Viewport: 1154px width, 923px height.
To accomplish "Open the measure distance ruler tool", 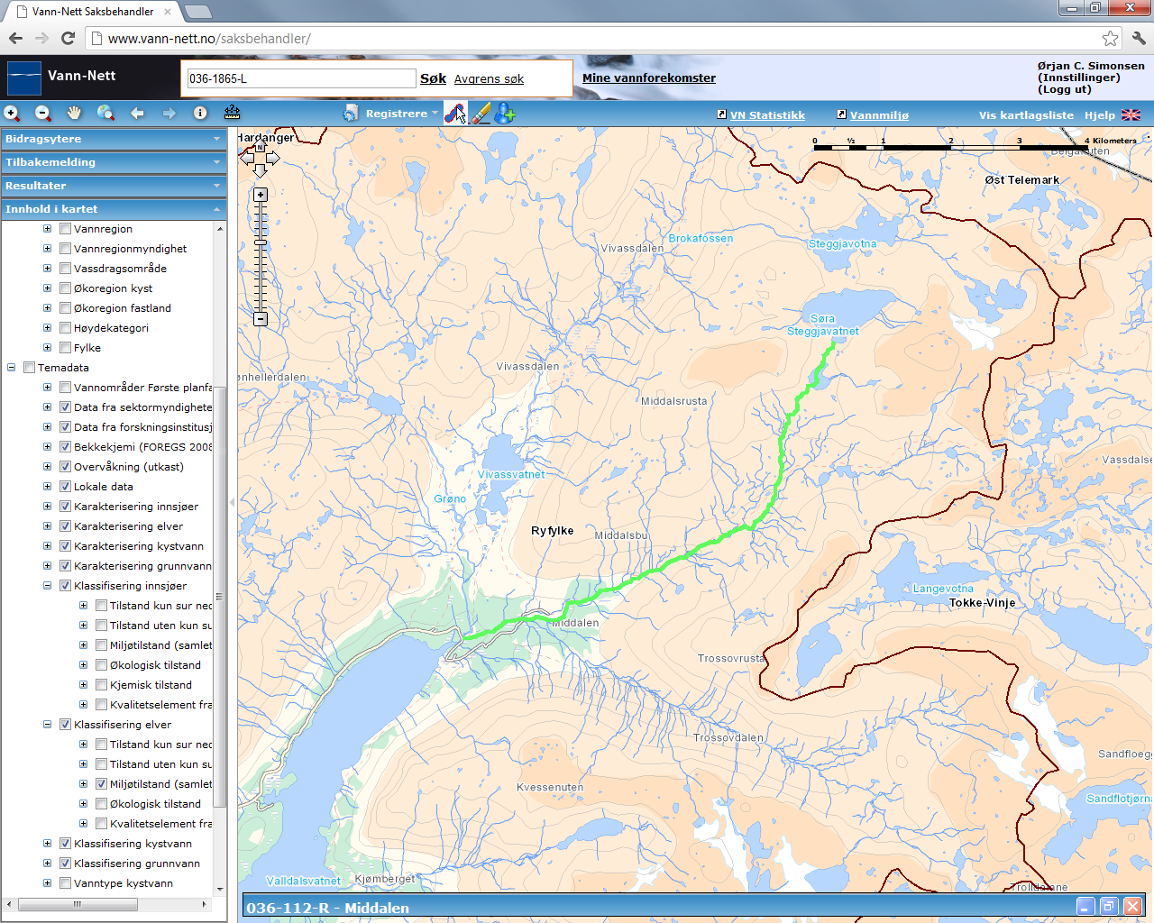I will coord(232,113).
